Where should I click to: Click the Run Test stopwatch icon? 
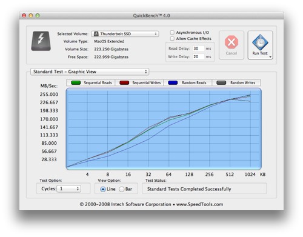coord(260,42)
